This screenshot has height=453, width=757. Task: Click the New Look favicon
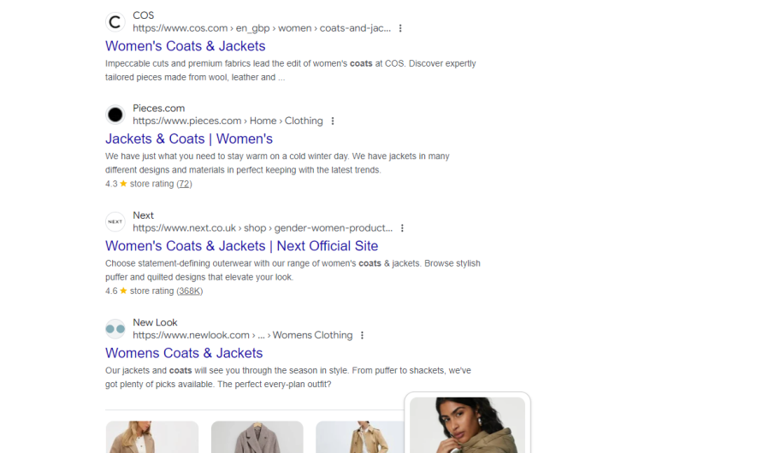(115, 328)
